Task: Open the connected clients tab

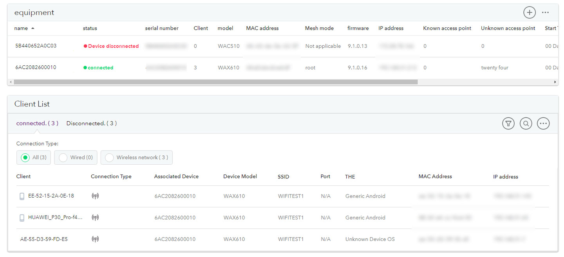Action: [x=37, y=123]
